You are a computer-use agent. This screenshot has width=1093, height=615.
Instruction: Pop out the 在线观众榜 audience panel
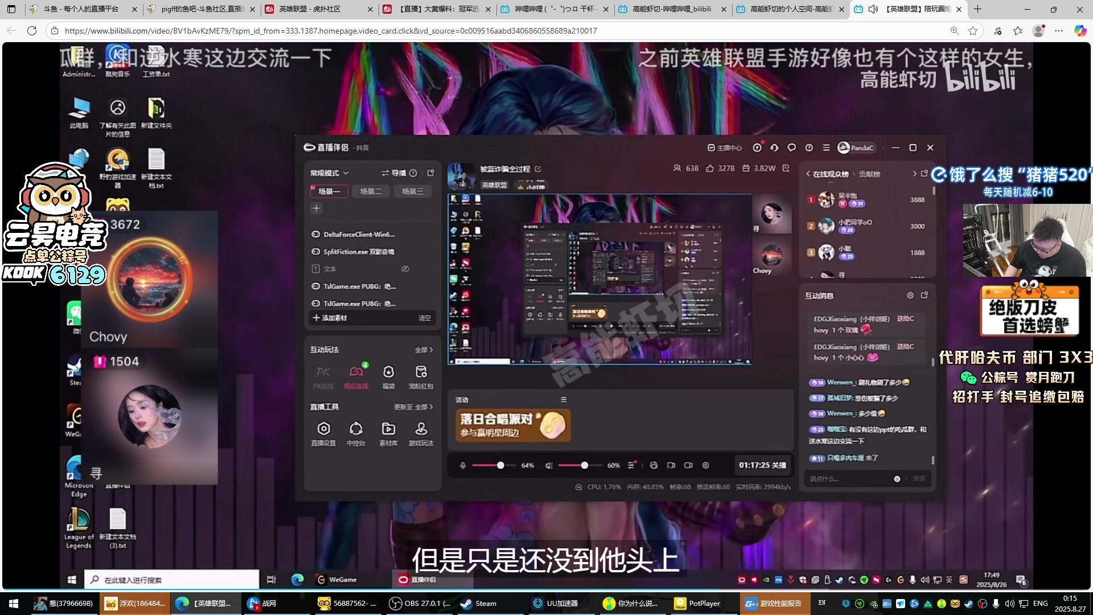point(924,173)
